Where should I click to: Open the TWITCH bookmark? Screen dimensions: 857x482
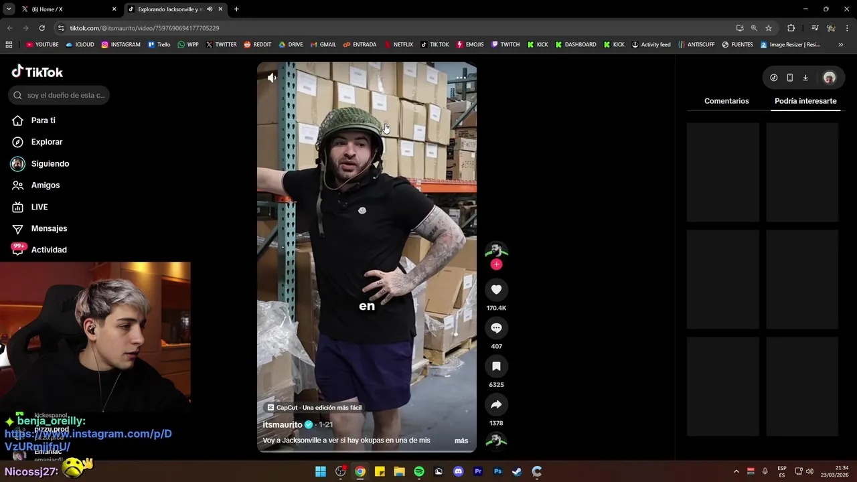tap(505, 45)
